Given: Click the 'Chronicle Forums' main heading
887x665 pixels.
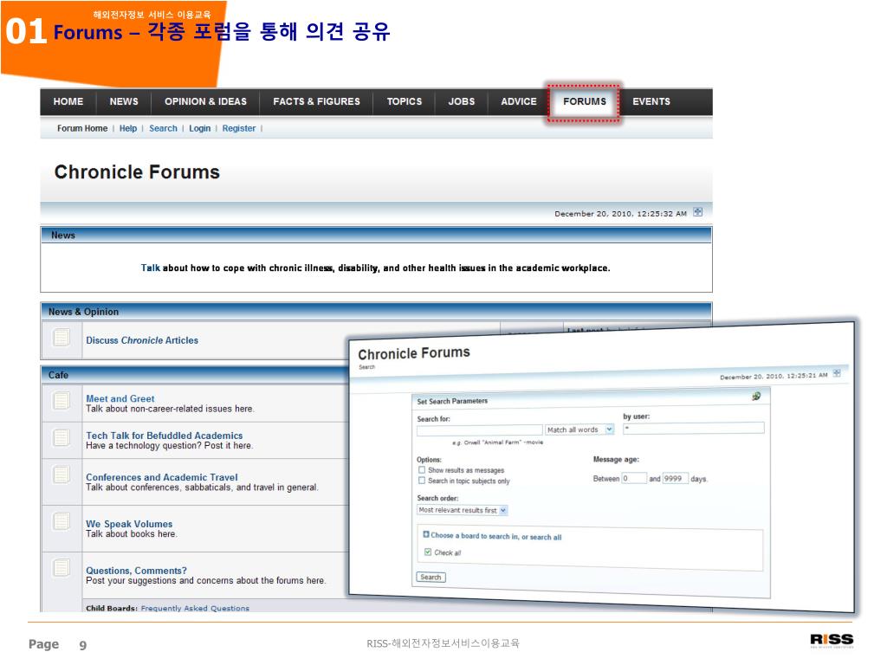Looking at the screenshot, I should pos(137,172).
